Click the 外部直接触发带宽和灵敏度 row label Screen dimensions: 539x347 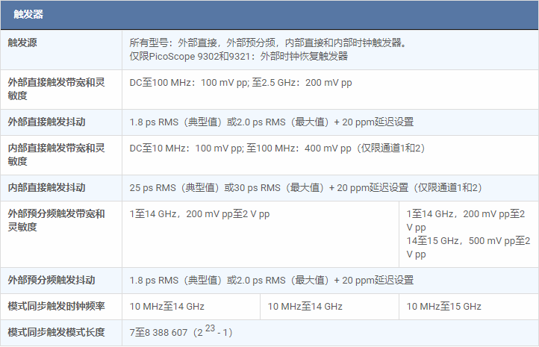point(56,90)
